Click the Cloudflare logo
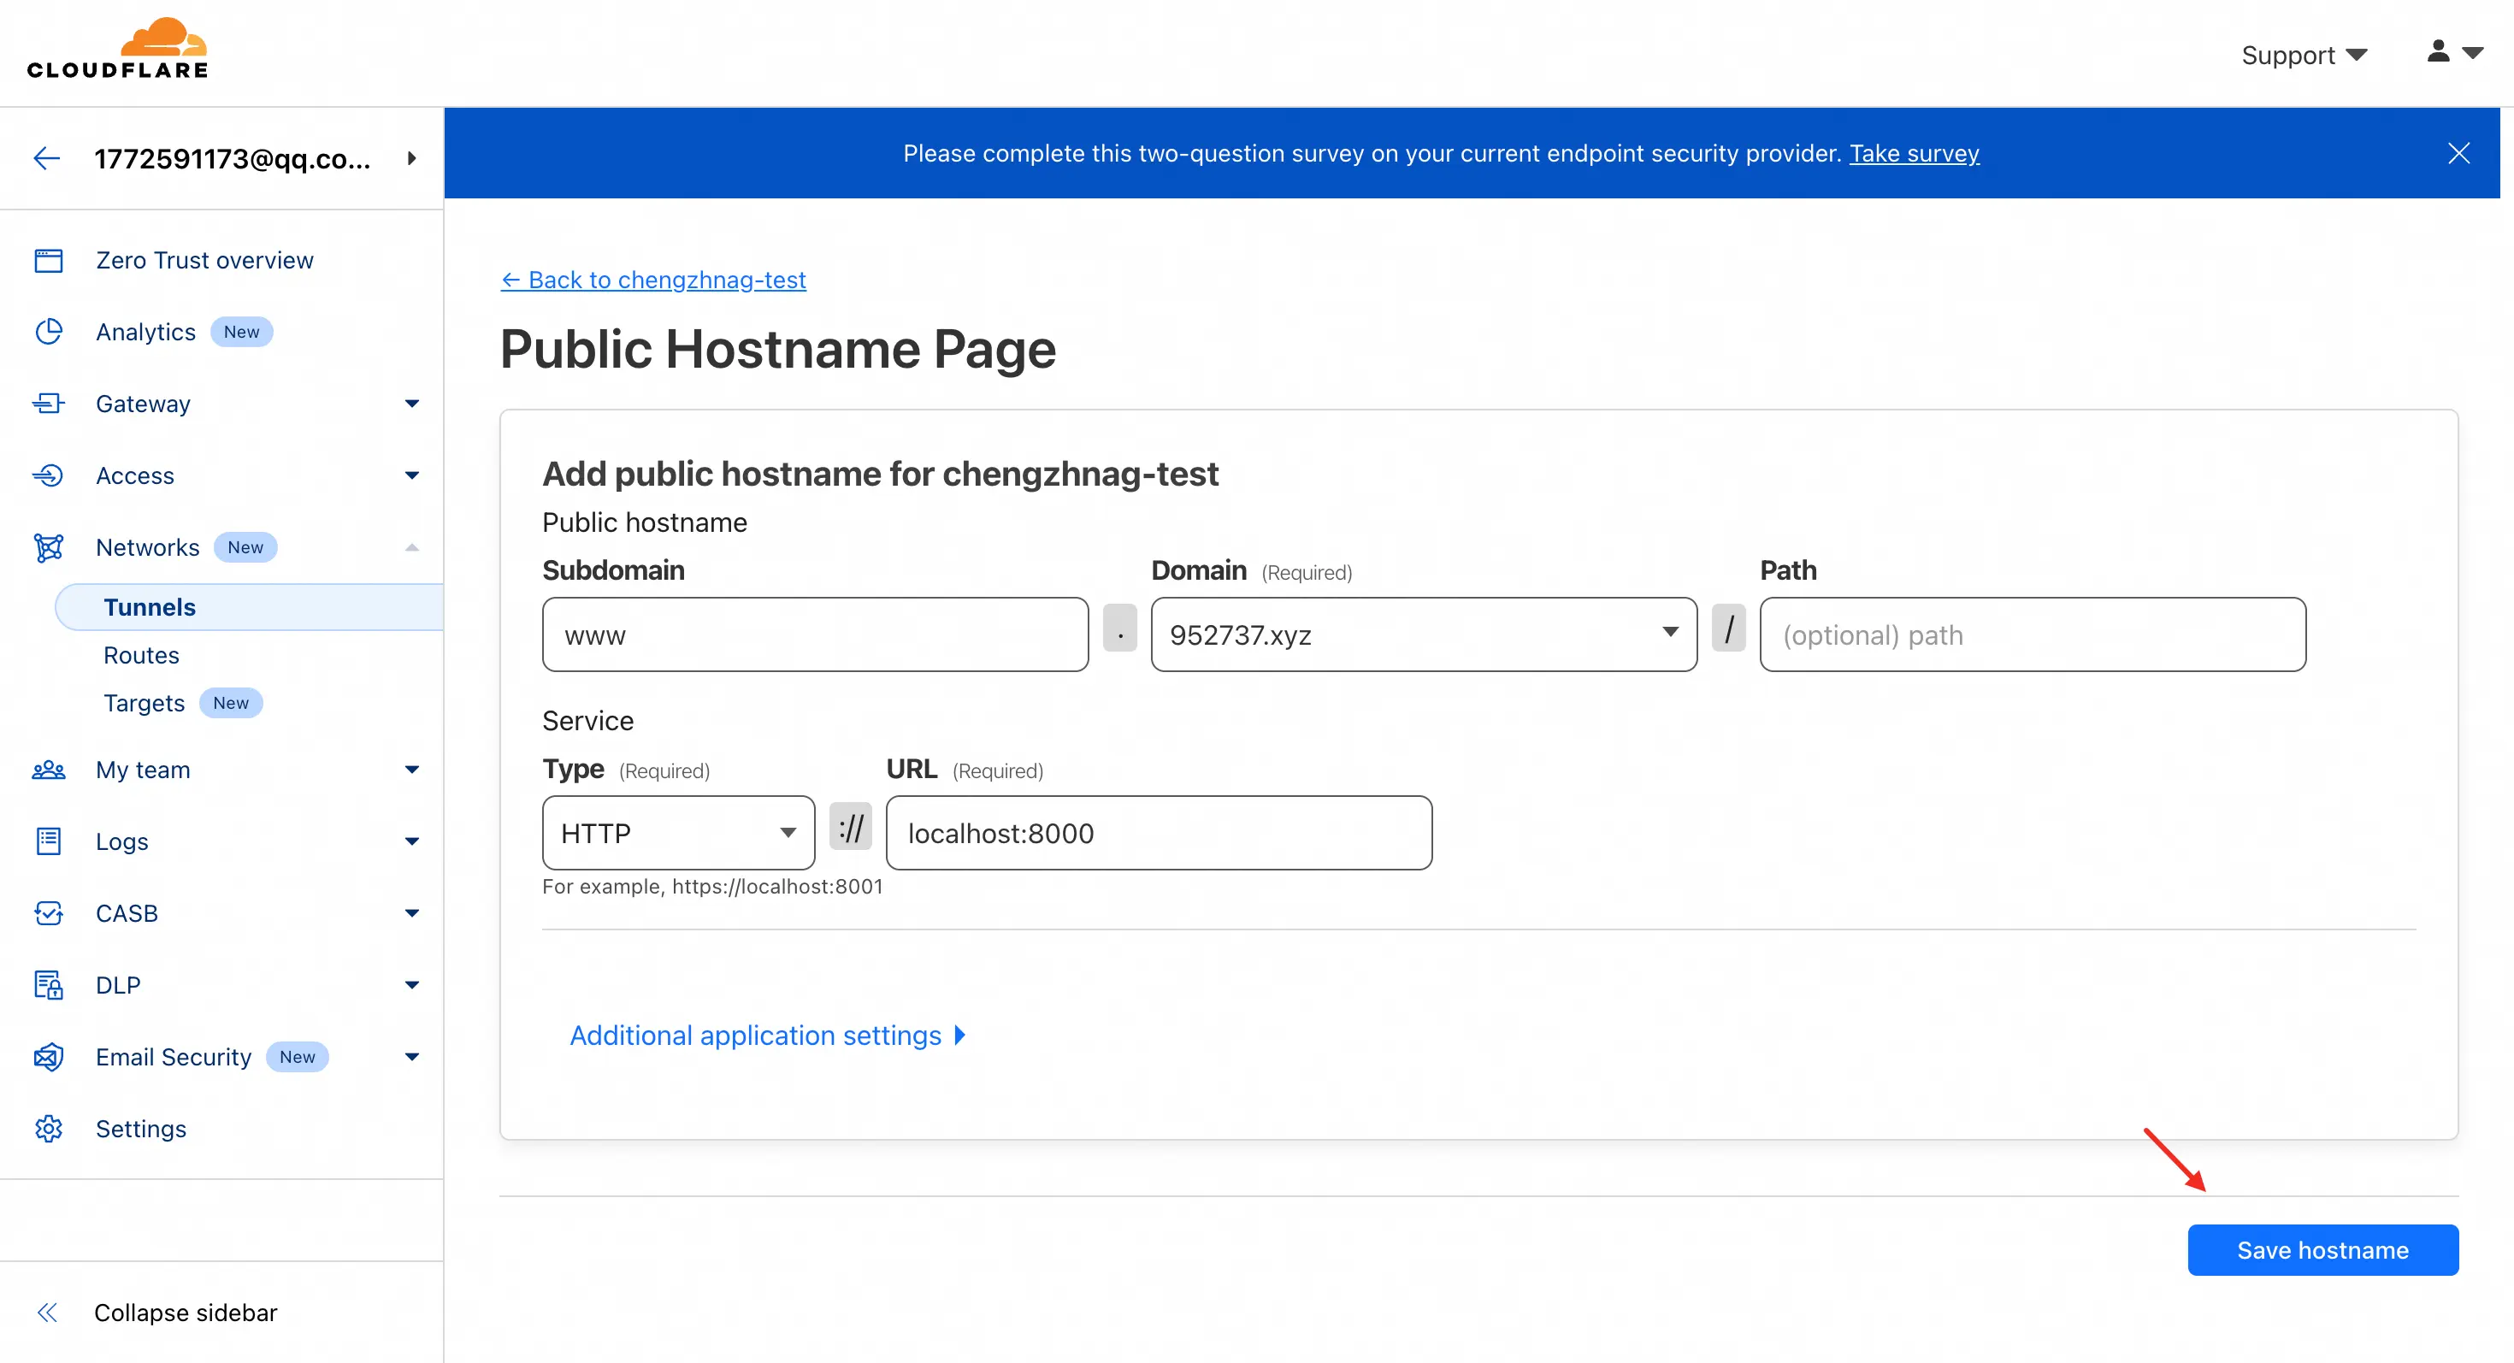2514x1363 pixels. click(x=117, y=49)
